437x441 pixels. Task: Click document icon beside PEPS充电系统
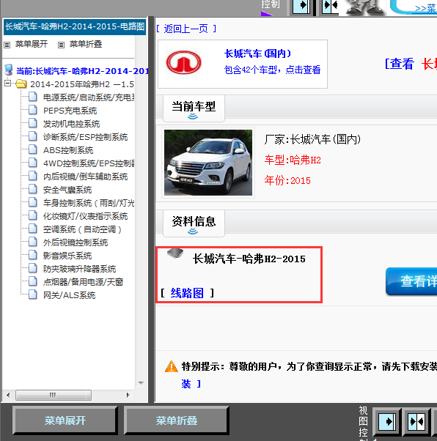point(33,110)
